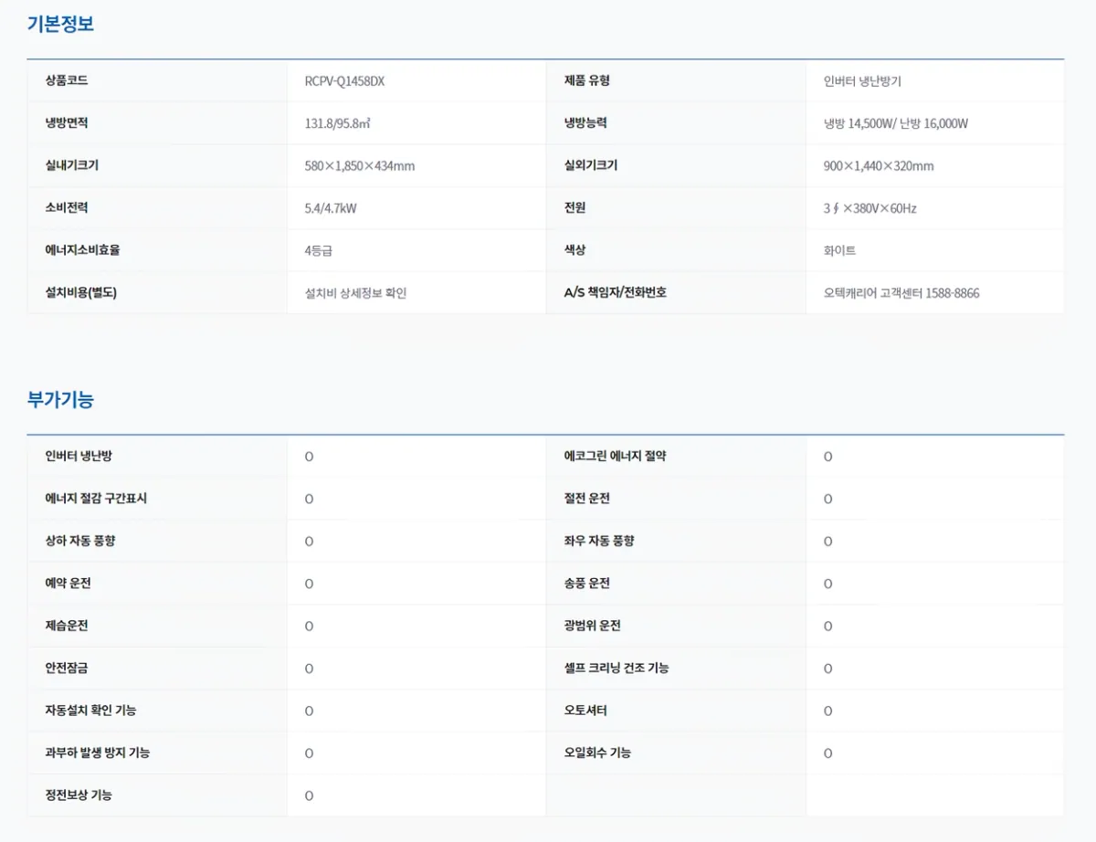This screenshot has width=1096, height=842.
Task: Click the 송풍 운전 label
Action: click(587, 583)
